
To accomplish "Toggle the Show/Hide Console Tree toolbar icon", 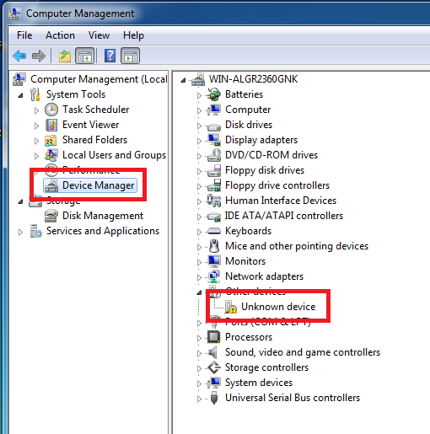I will click(x=84, y=56).
